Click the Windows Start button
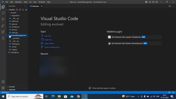This screenshot has height=99, width=176. click(3, 97)
